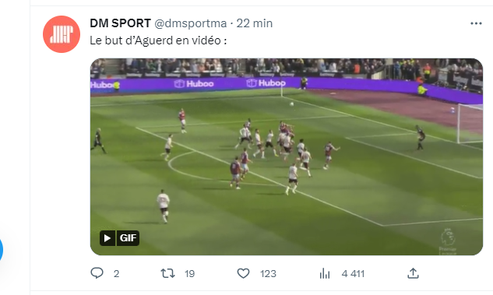Click the 2 replies count
The image size is (493, 295).
click(x=116, y=274)
